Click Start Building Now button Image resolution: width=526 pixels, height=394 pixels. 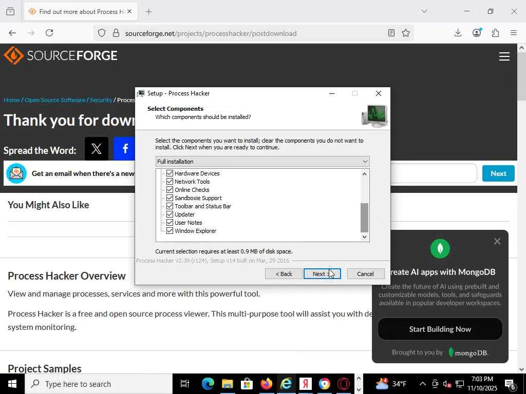coord(440,329)
